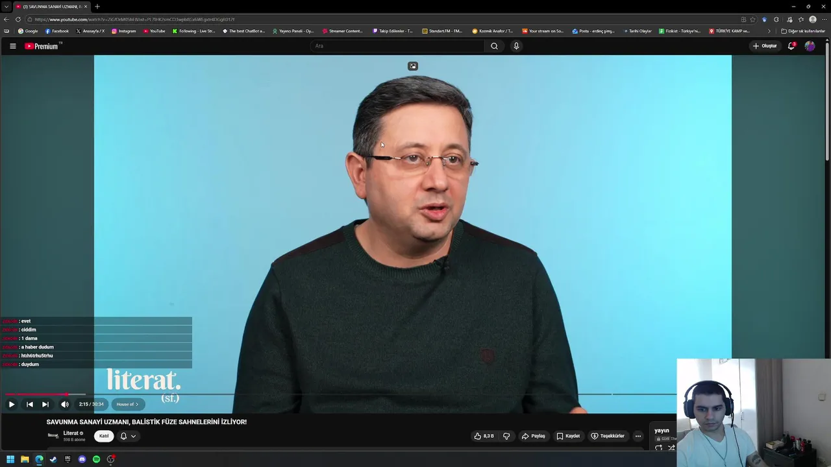
Task: Share video via Paylaş button
Action: (534, 436)
